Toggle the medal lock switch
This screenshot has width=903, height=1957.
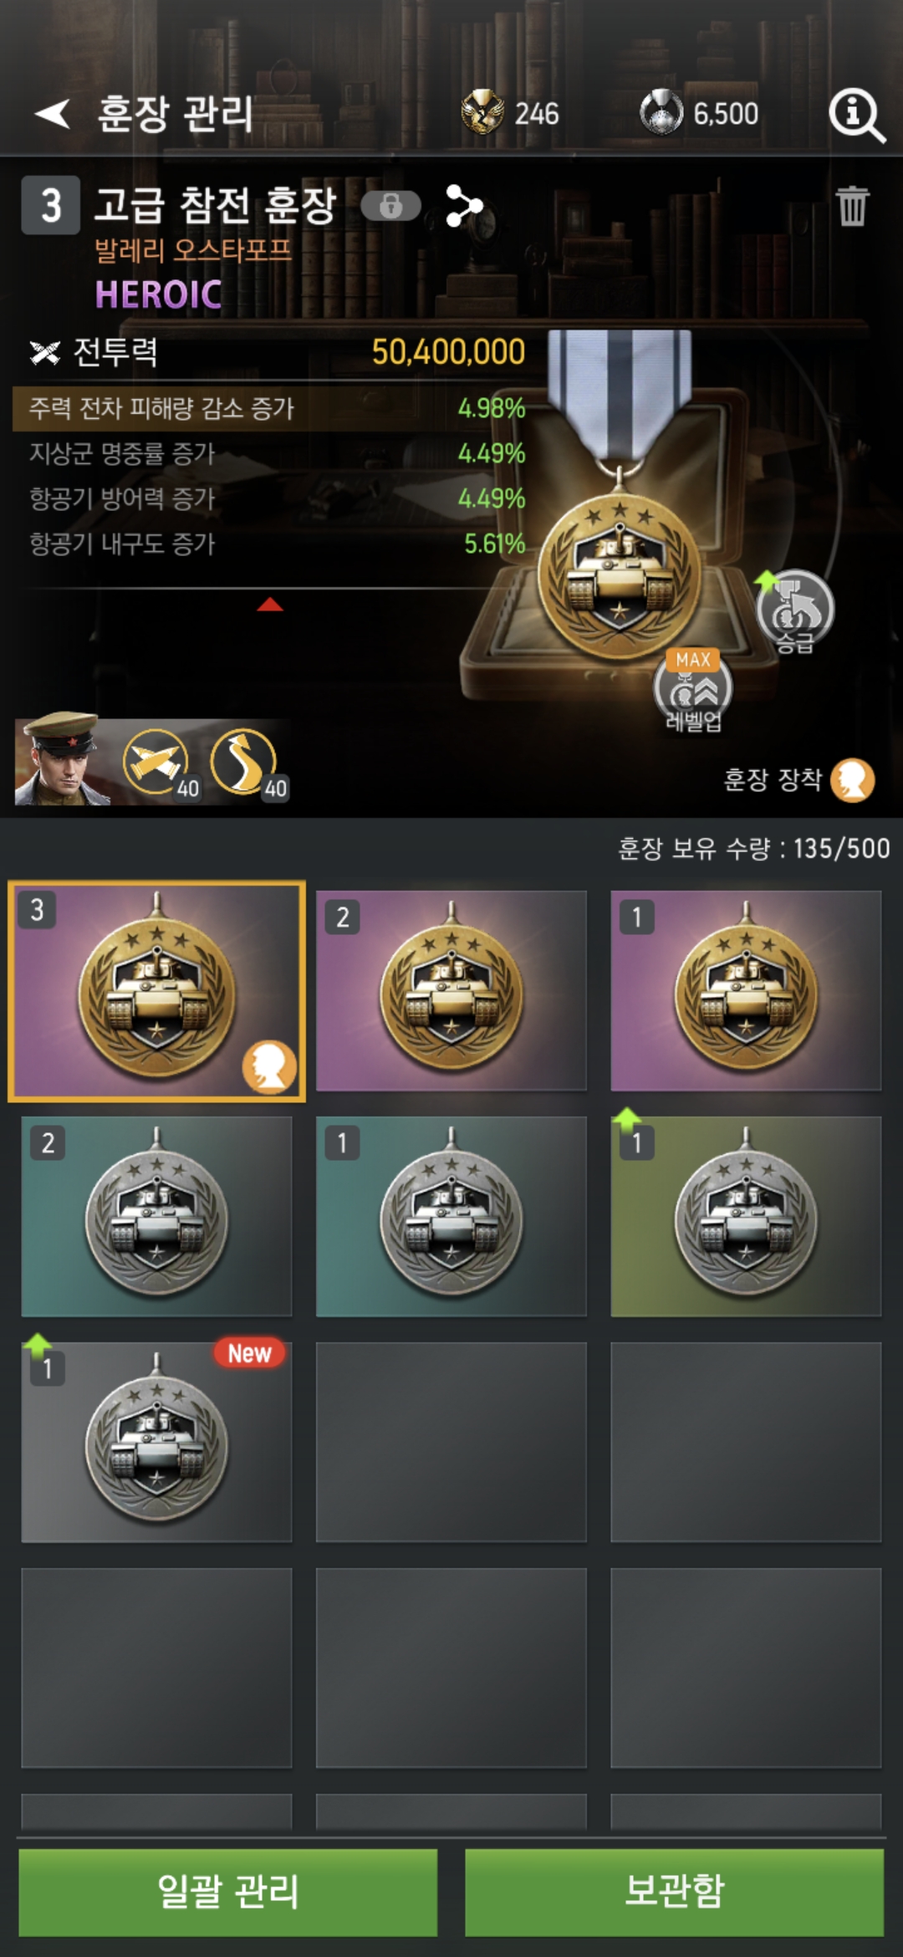[390, 206]
